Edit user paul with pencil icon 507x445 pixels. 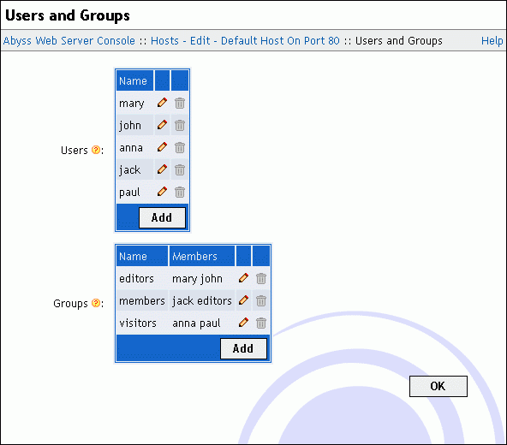click(162, 192)
